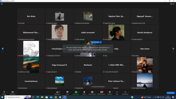The width and height of the screenshot is (176, 99).
Task: Expand arrow next to Apps
Action: tap(120, 92)
